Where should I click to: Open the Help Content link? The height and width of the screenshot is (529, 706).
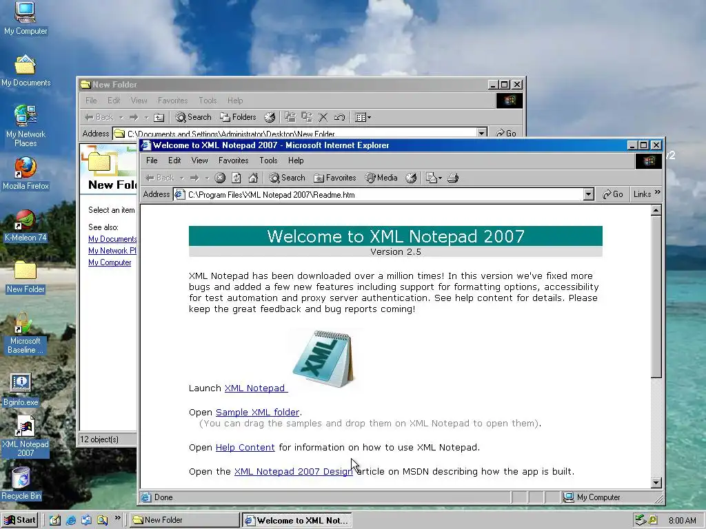tap(245, 448)
